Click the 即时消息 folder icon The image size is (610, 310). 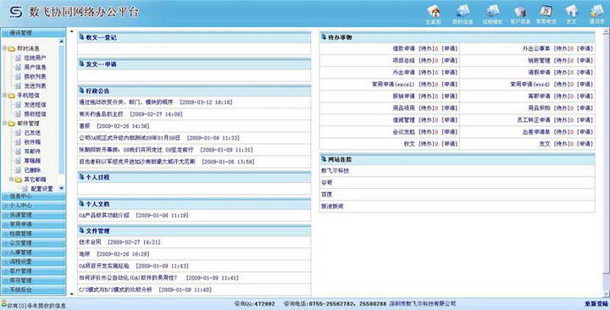pyautogui.click(x=12, y=48)
